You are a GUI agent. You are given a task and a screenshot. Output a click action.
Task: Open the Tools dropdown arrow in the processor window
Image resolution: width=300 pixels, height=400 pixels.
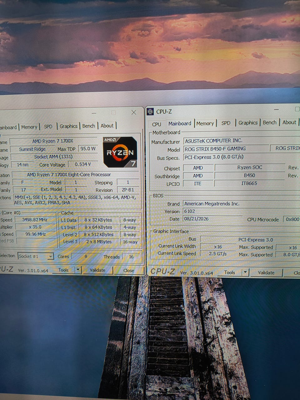(x=78, y=270)
